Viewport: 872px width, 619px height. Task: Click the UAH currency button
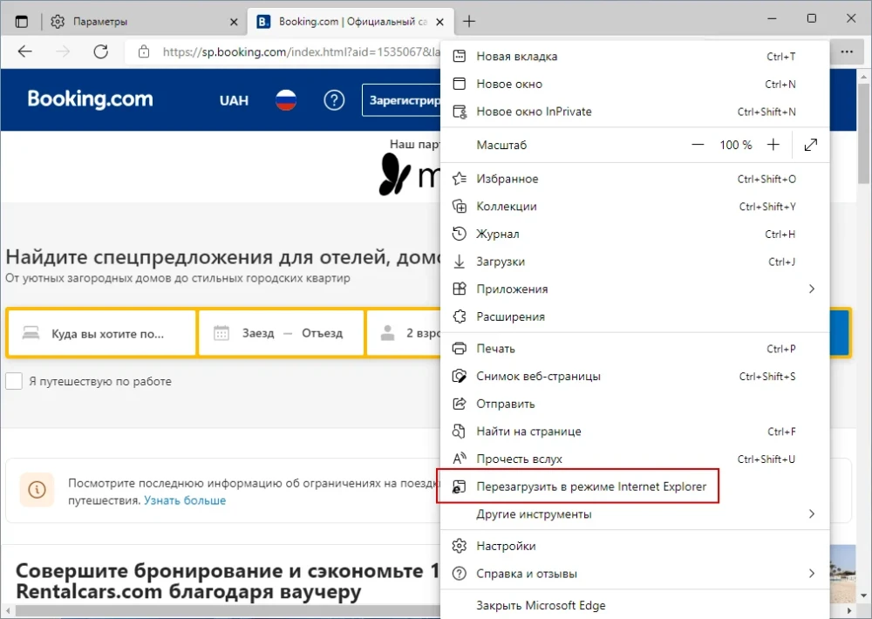point(234,100)
